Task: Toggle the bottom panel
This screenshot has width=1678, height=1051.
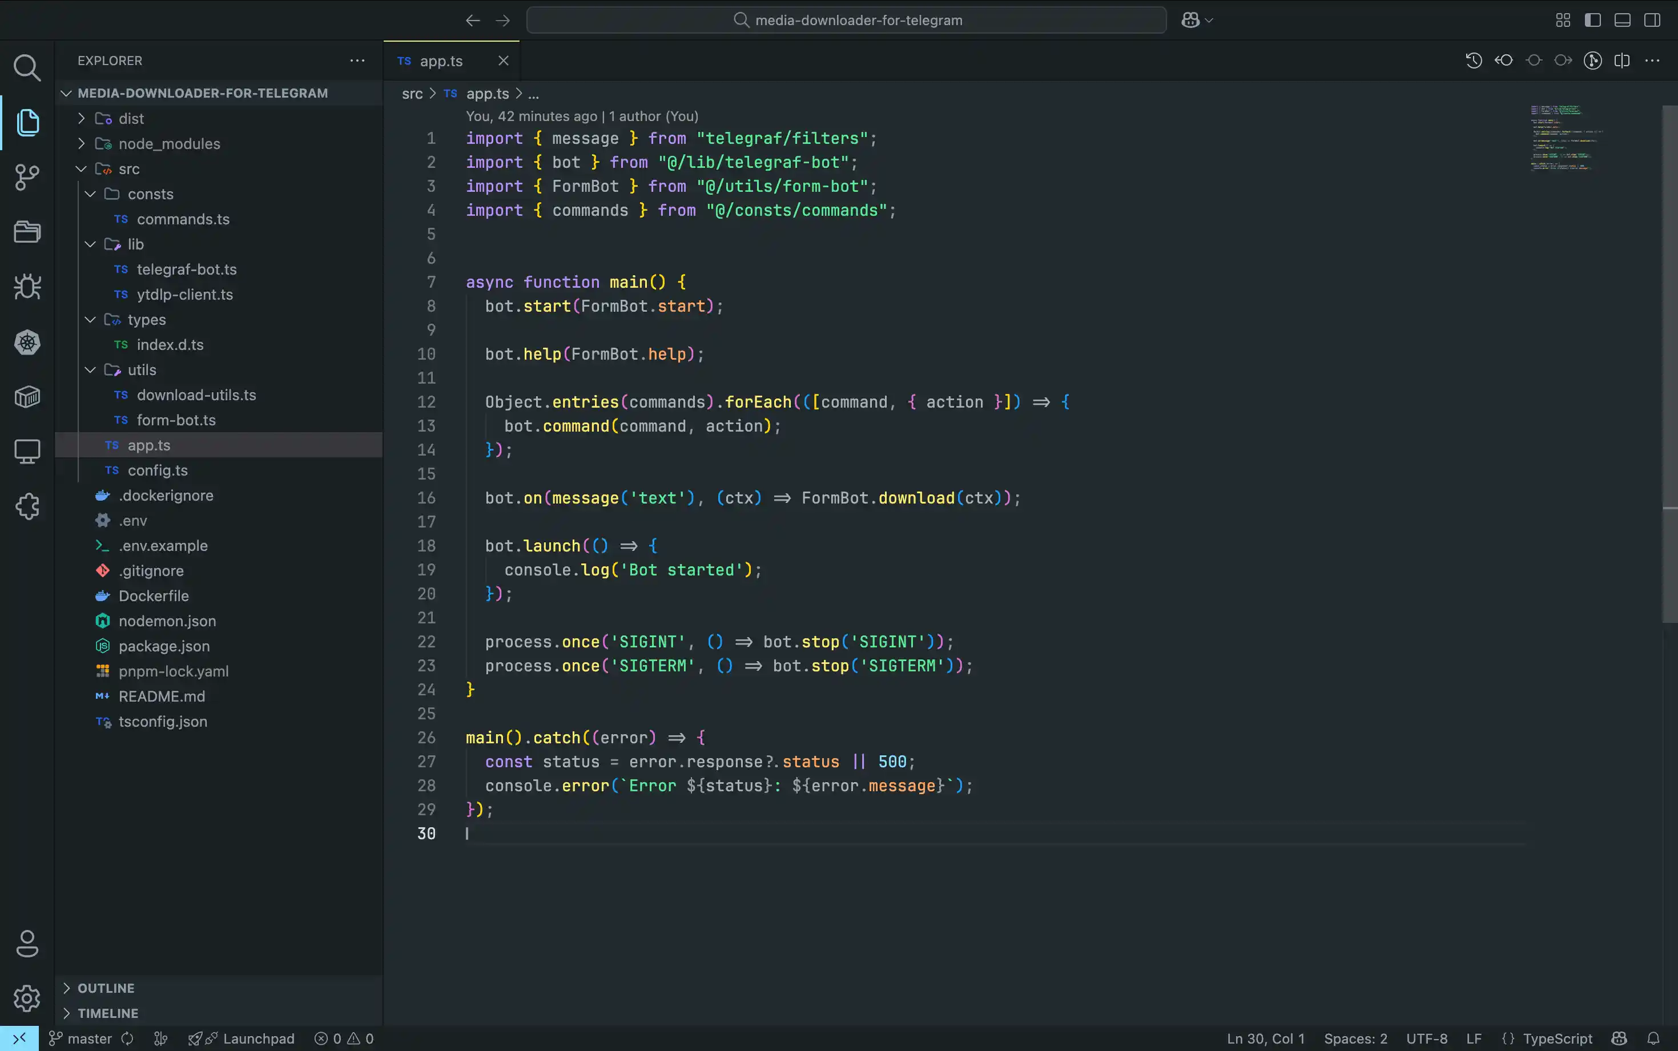Action: (x=1623, y=20)
